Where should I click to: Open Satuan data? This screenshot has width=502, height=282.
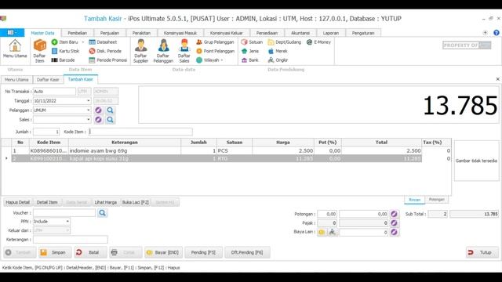(x=252, y=42)
